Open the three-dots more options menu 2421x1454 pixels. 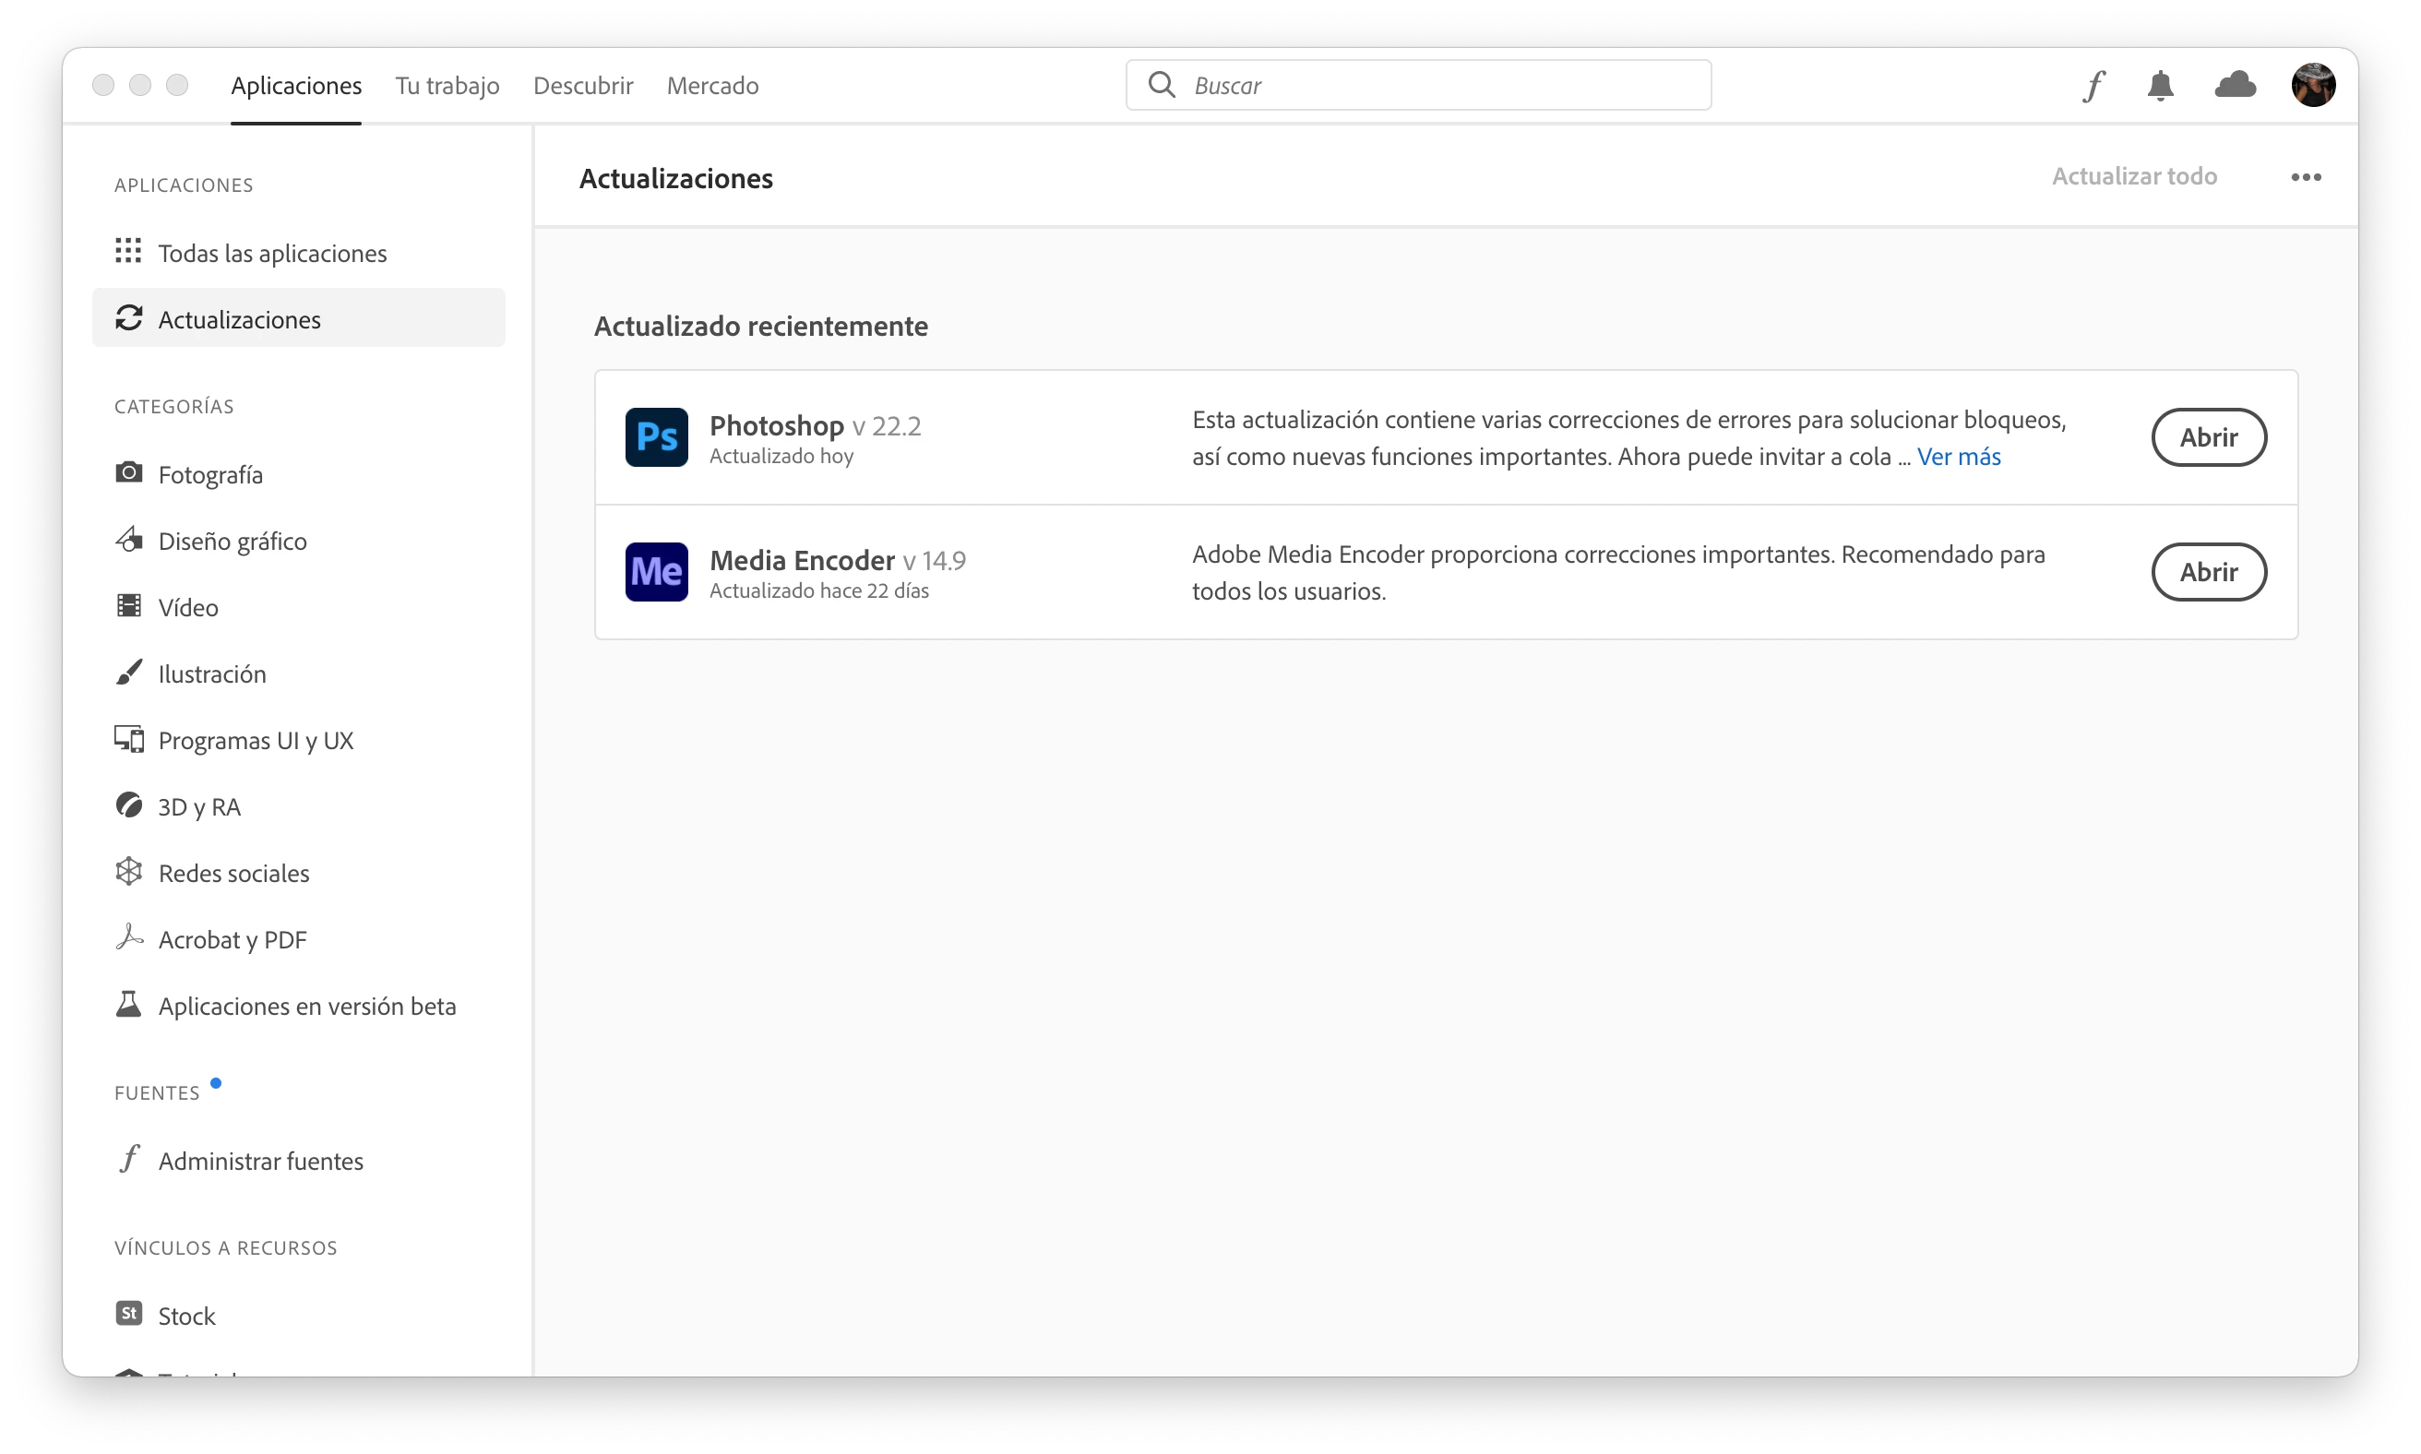2306,177
